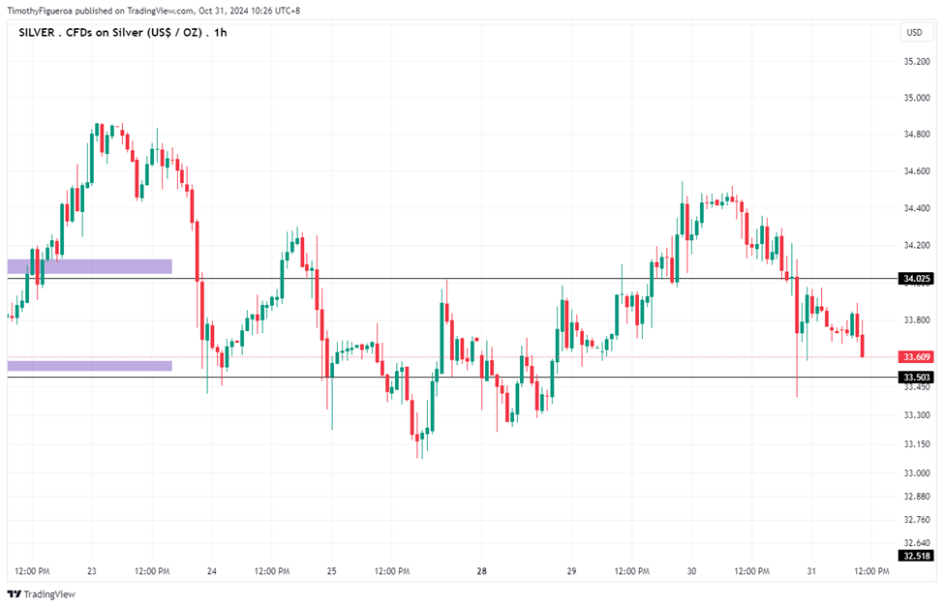The width and height of the screenshot is (944, 607).
Task: Click the horizontal line at 34.025
Action: pyautogui.click(x=451, y=279)
